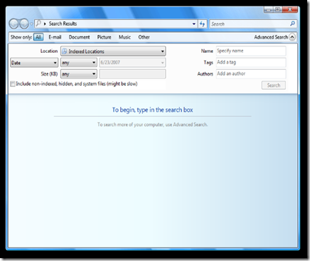Show only Document results
The height and width of the screenshot is (261, 310).
coord(79,37)
